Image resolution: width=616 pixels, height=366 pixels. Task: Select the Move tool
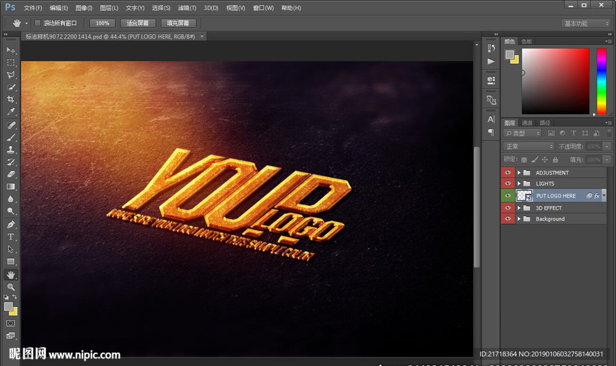[11, 51]
